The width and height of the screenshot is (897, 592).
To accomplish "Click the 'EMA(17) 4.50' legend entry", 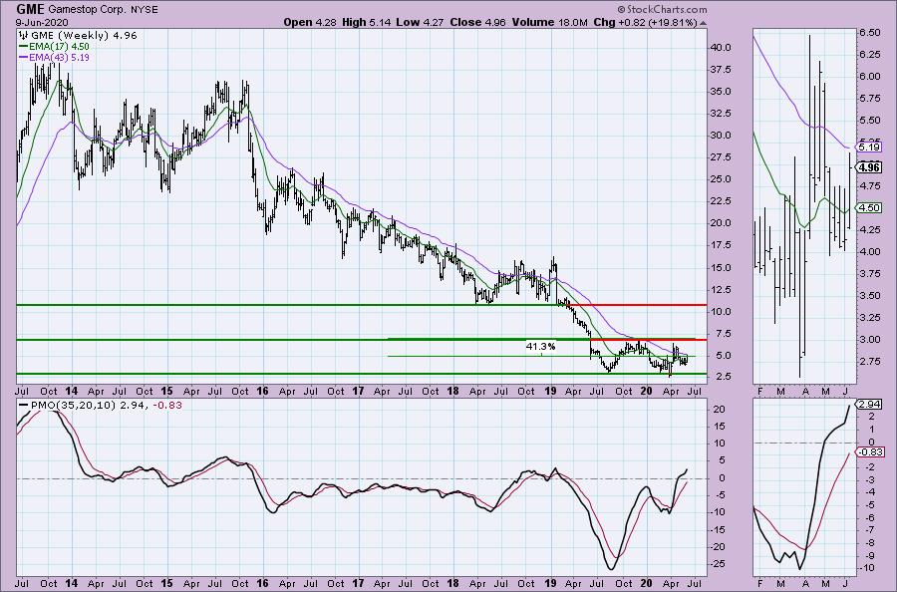I will 59,46.
